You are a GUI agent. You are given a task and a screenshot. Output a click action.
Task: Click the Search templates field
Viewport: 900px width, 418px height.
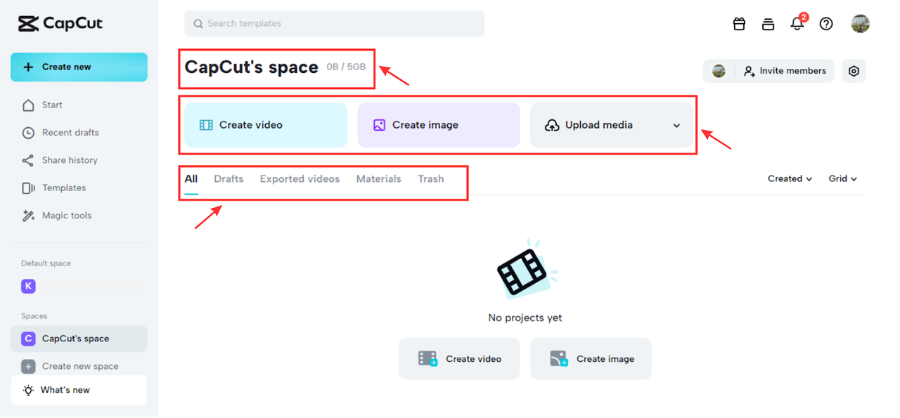(x=335, y=23)
